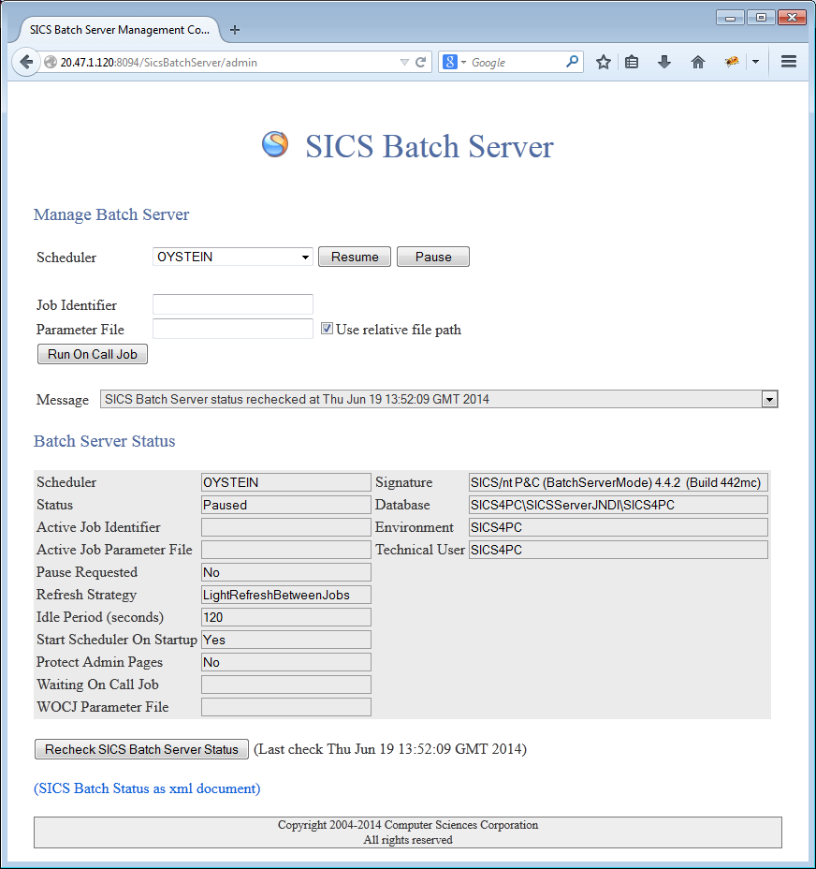Click the search magnifier icon
The width and height of the screenshot is (816, 869).
click(x=573, y=62)
